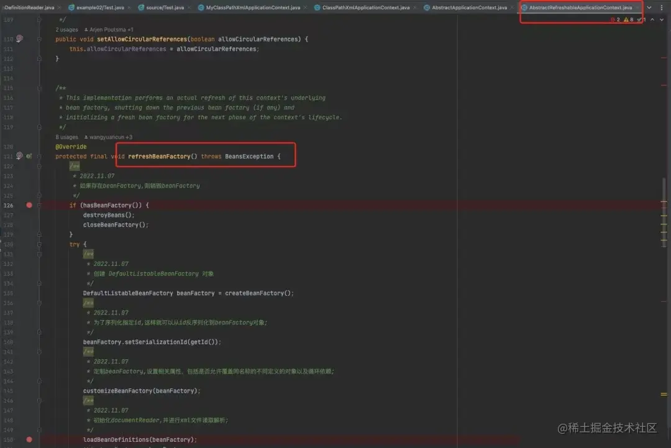Toggle breakpoint on line 126
The height and width of the screenshot is (448, 671).
pos(29,206)
